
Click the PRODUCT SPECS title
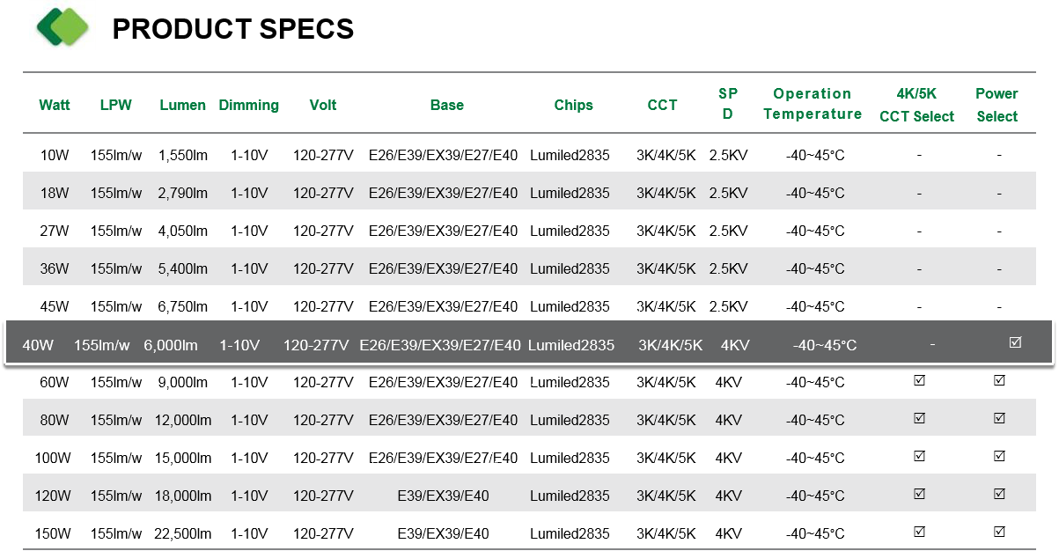point(233,29)
